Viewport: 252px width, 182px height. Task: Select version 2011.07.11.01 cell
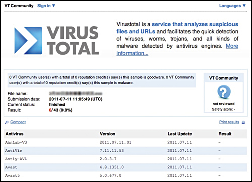pyautogui.click(x=115, y=142)
